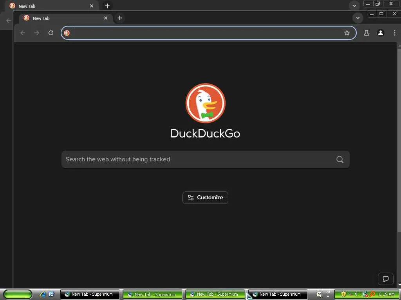The image size is (401, 300).
Task: Expand tab search chevron in background window
Action: coord(354,5)
